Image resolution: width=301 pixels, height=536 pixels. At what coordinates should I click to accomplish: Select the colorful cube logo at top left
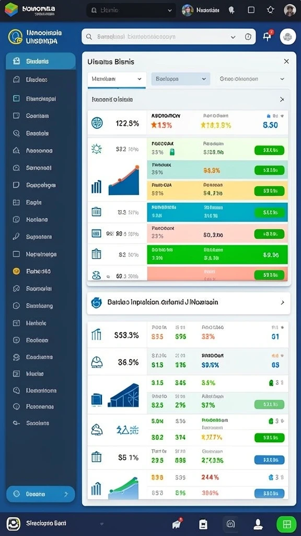tap(11, 9)
